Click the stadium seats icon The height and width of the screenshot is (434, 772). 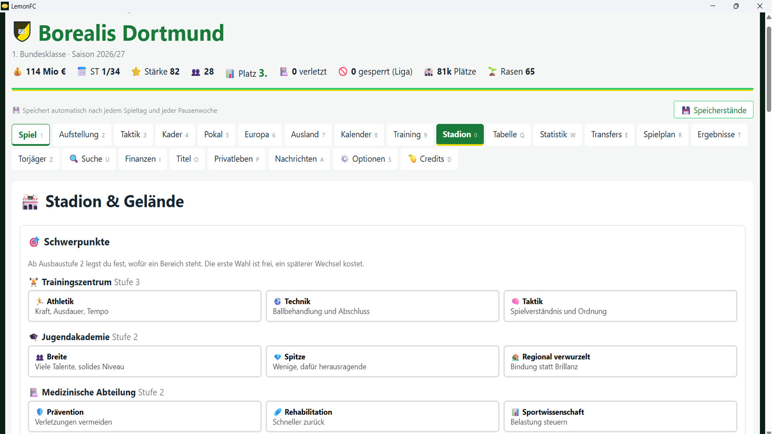(x=429, y=72)
